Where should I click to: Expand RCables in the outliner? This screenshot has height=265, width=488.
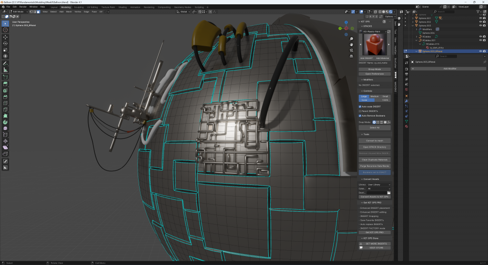click(417, 37)
